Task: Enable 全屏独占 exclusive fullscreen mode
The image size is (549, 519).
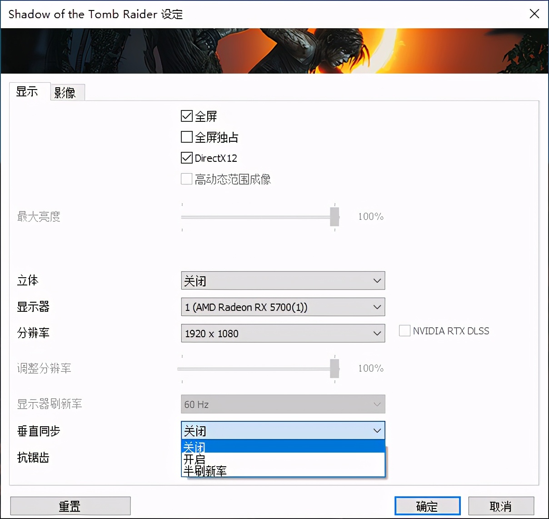Action: pyautogui.click(x=186, y=137)
